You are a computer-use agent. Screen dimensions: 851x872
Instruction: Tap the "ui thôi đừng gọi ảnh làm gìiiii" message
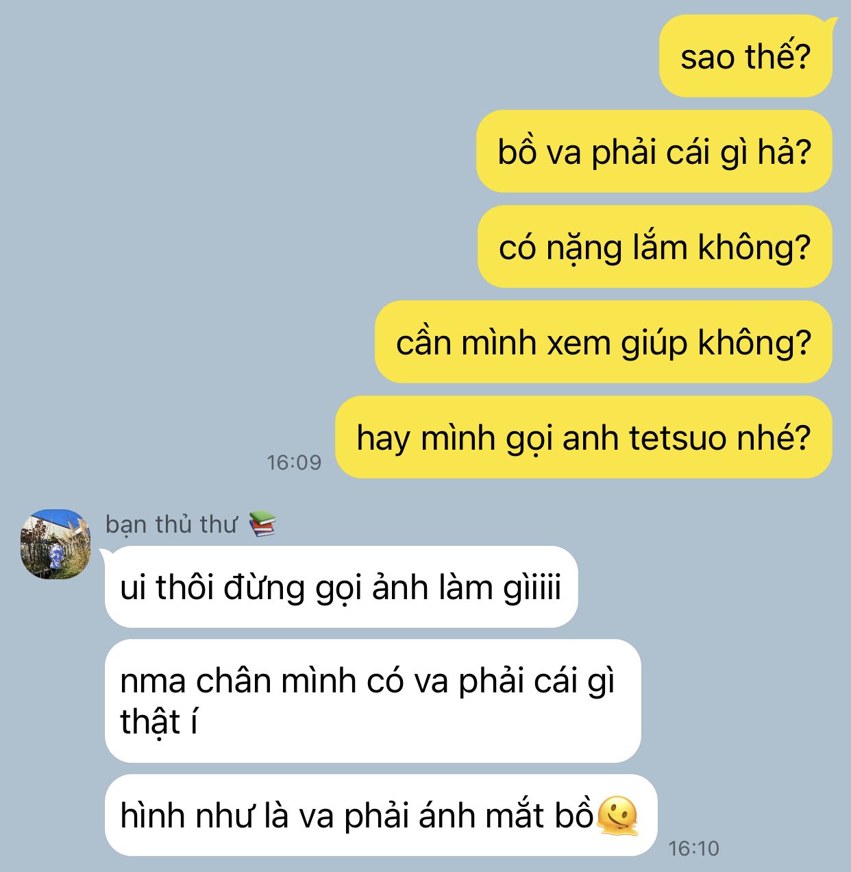(341, 587)
